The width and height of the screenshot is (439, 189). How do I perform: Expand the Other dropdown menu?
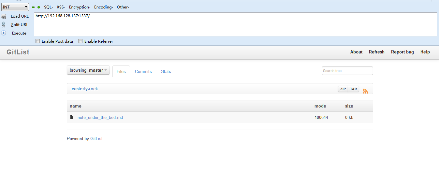[123, 7]
